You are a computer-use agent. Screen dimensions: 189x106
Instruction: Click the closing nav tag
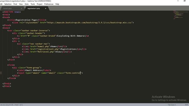[11, 60]
